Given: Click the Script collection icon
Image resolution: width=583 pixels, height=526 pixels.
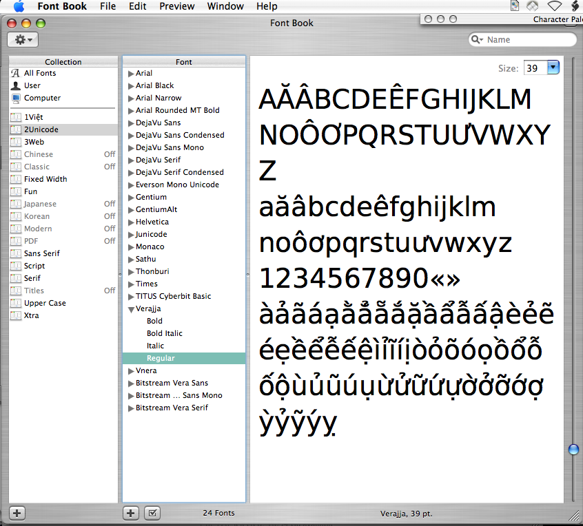Looking at the screenshot, I should coord(16,266).
